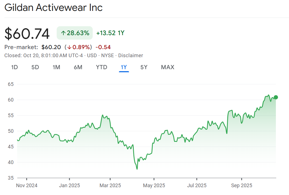
Task: Select the 1D time range tab
Action: [x=15, y=67]
